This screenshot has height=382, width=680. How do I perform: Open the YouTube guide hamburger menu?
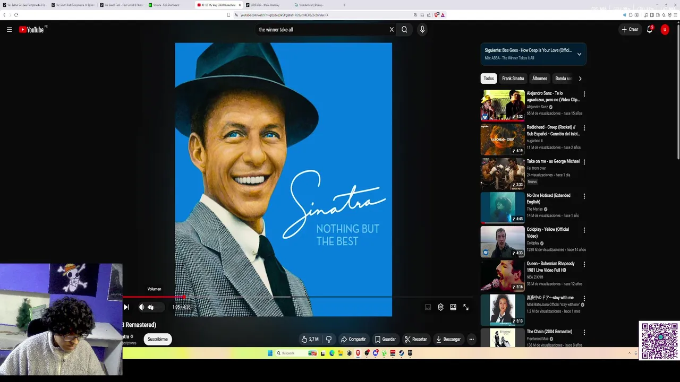click(x=9, y=30)
